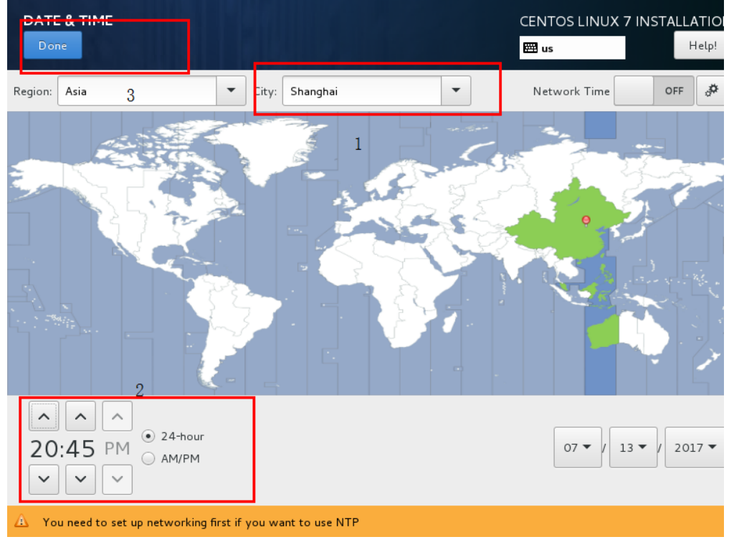Screen dimensions: 734x542
Task: Click the us keyboard layout indicator
Action: point(572,48)
